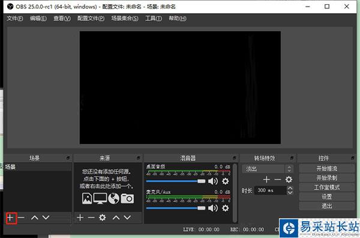Move scene up with arrow

[35, 218]
